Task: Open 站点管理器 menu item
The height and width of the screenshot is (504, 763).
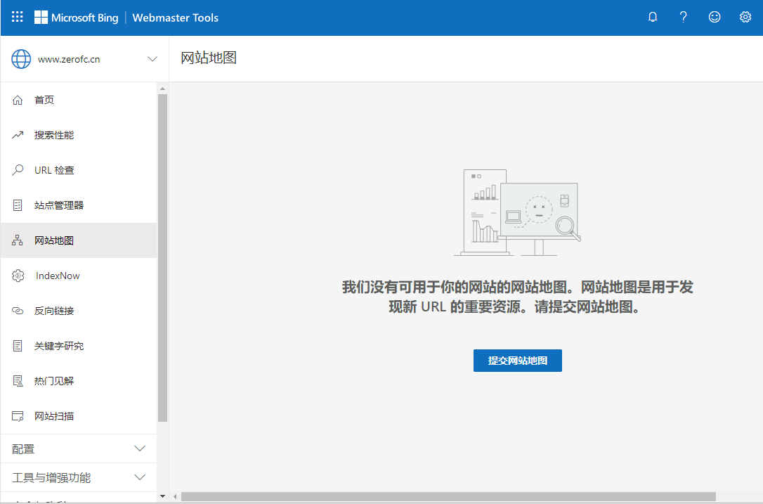Action: point(79,205)
